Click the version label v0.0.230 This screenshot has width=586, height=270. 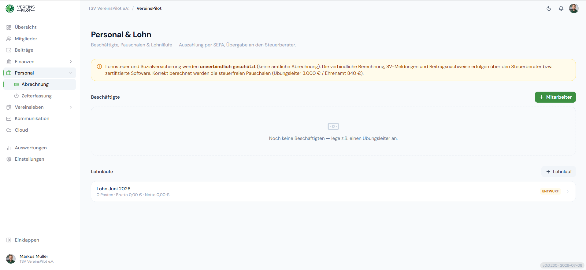(562, 265)
